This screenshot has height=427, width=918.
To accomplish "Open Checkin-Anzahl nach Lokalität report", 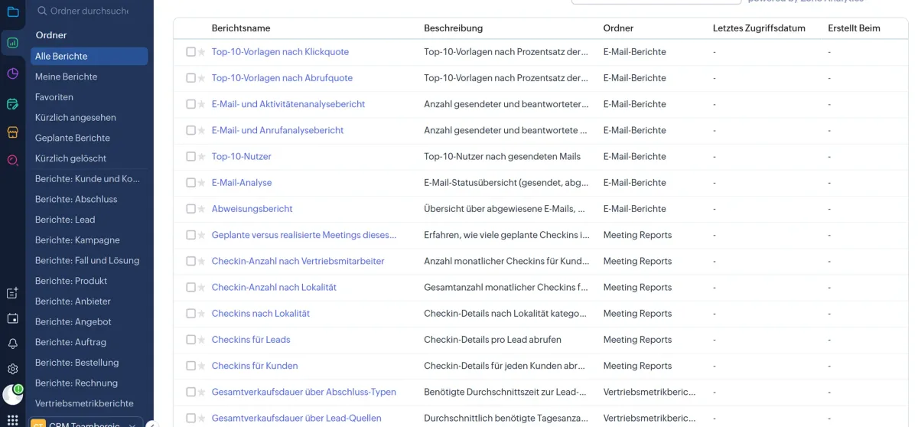I will (274, 287).
